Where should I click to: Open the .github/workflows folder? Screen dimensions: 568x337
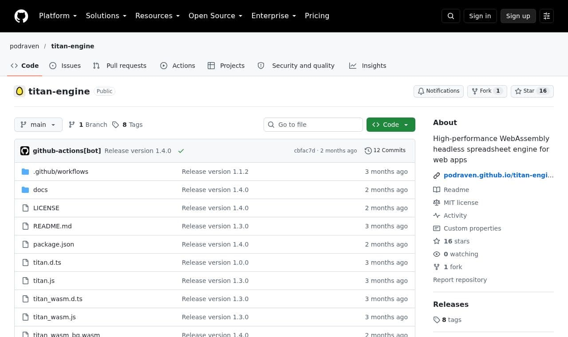tap(61, 172)
